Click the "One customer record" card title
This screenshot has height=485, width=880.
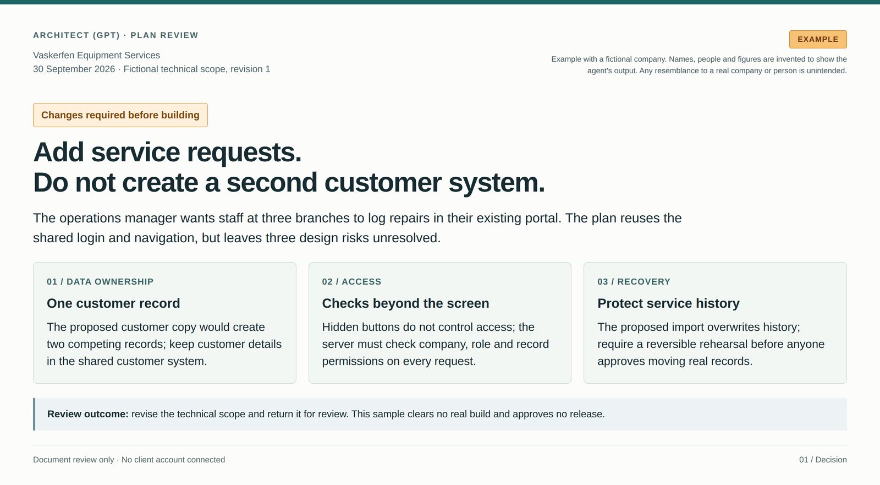pyautogui.click(x=113, y=303)
